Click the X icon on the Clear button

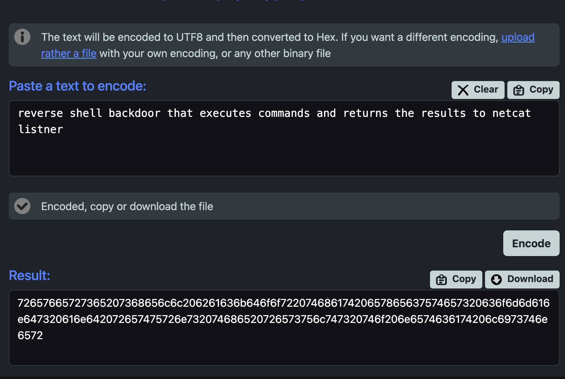(x=463, y=90)
